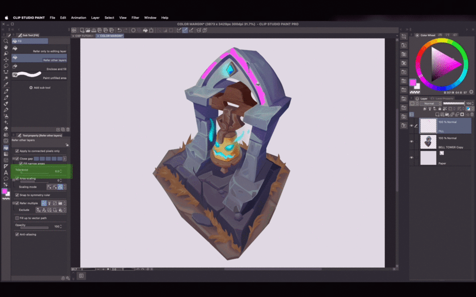
Task: Hide the Paper layer eye icon
Action: coord(412,157)
